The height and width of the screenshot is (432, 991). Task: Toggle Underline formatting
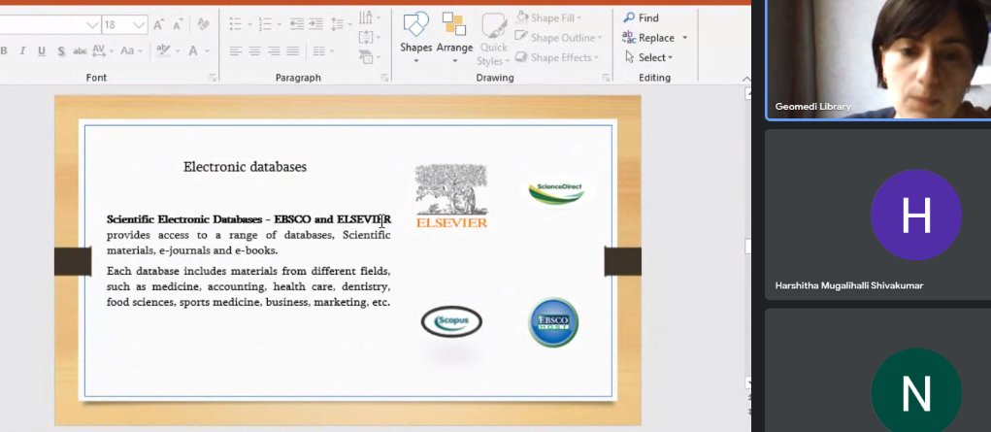[42, 51]
